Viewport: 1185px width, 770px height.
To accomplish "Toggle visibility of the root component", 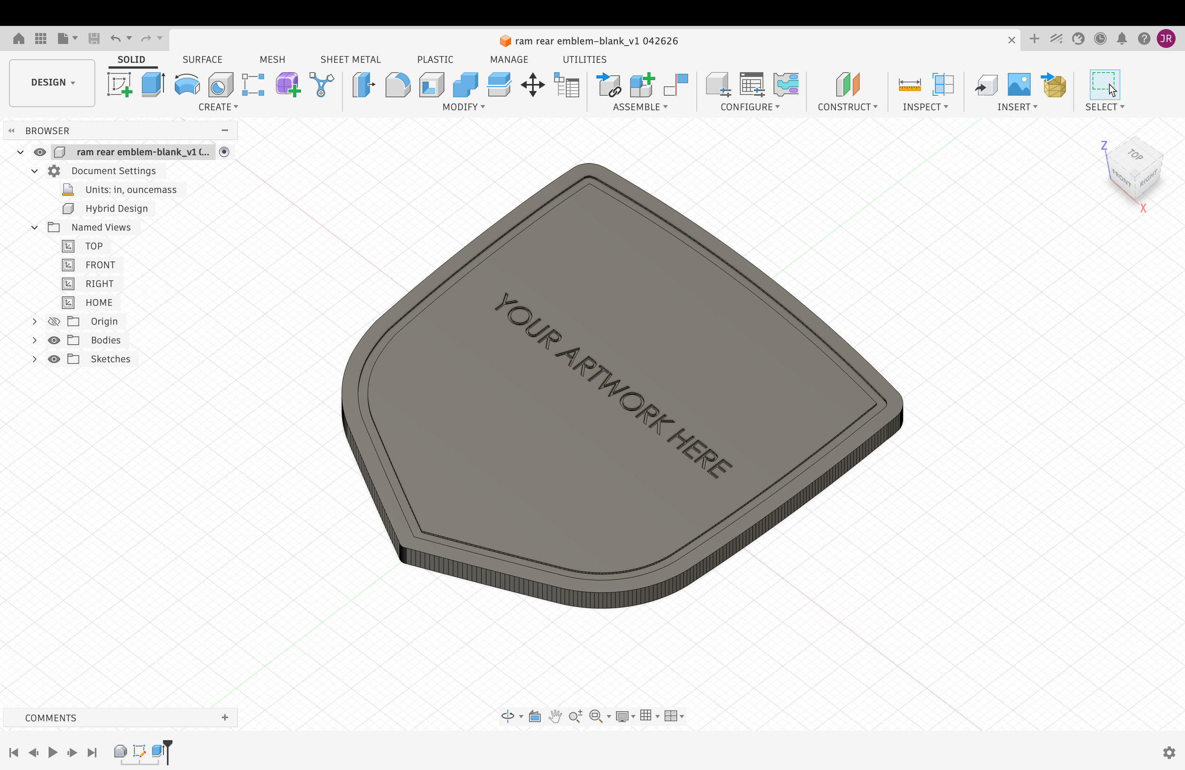I will coord(40,152).
